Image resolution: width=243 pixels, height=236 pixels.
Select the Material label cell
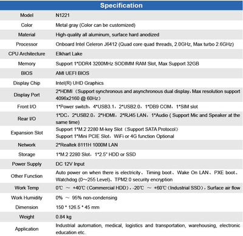coord(27,35)
